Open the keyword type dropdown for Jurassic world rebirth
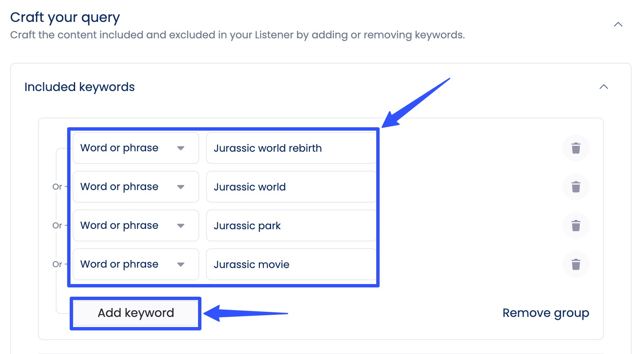The height and width of the screenshot is (354, 641). (x=135, y=148)
